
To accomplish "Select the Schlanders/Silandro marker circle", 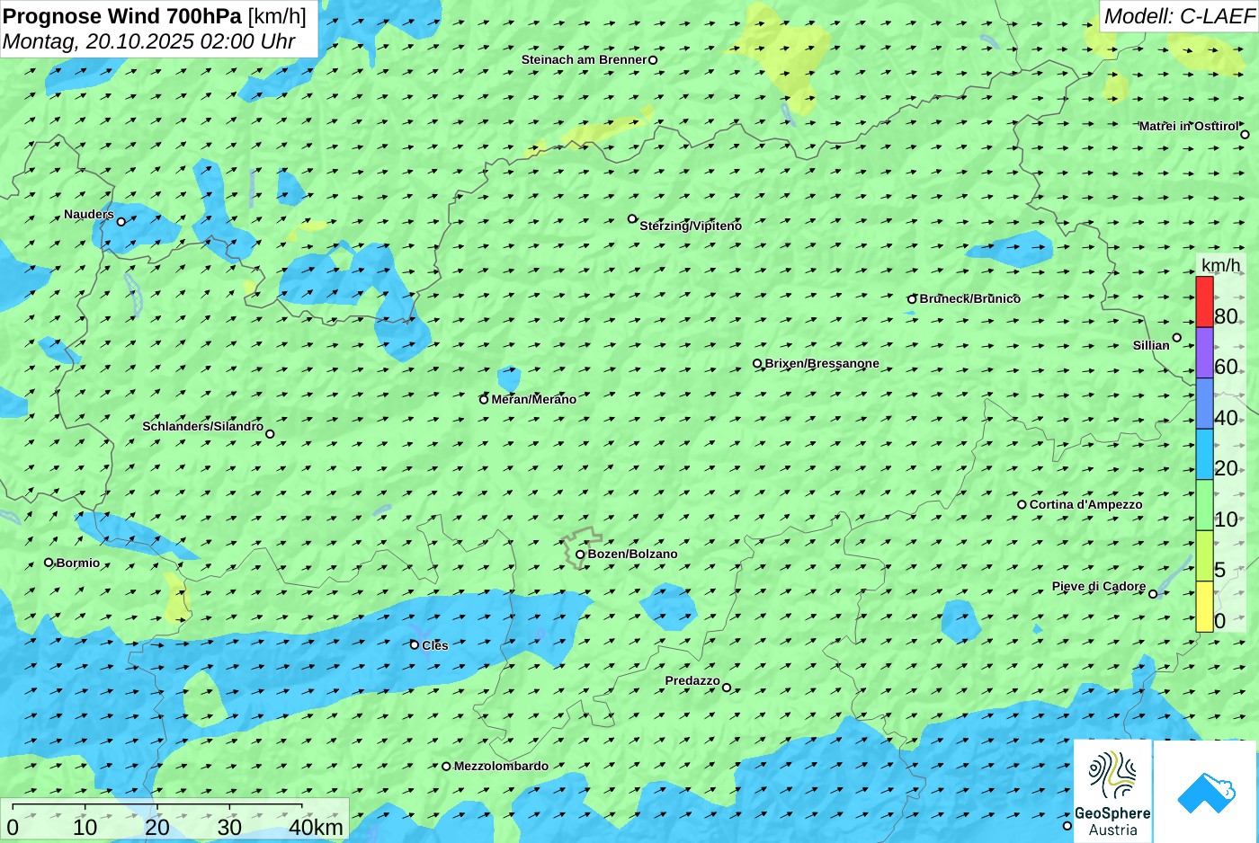I will 270,434.
